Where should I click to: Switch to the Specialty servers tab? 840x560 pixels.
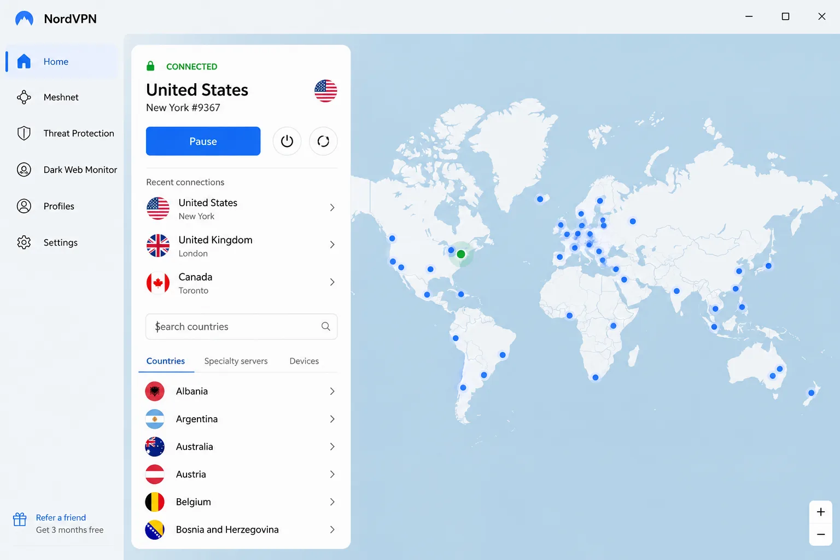[x=236, y=361]
